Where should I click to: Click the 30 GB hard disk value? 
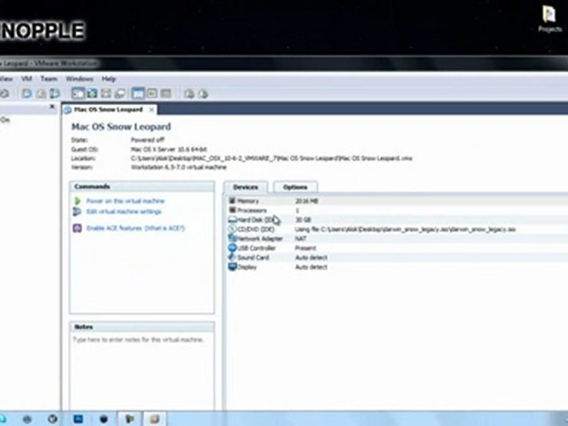pos(303,220)
